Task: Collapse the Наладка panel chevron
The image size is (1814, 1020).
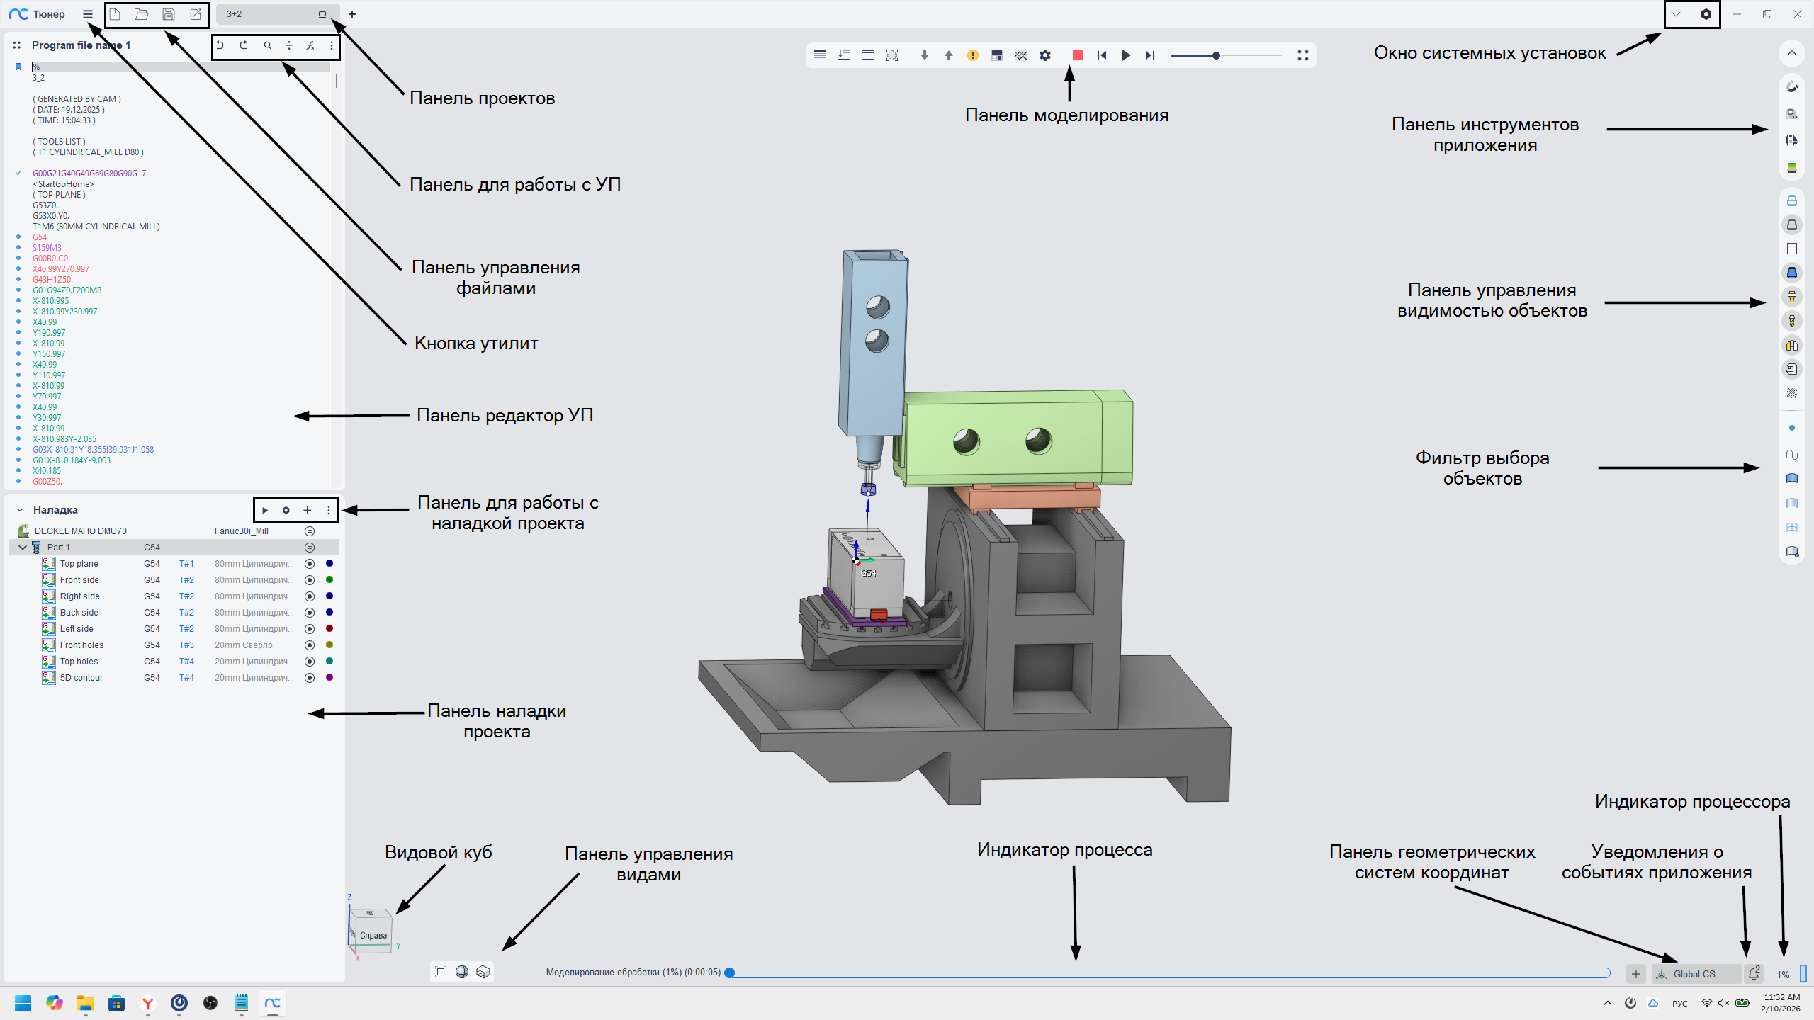Action: 20,510
